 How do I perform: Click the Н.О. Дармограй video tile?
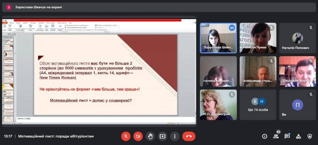(x=218, y=105)
